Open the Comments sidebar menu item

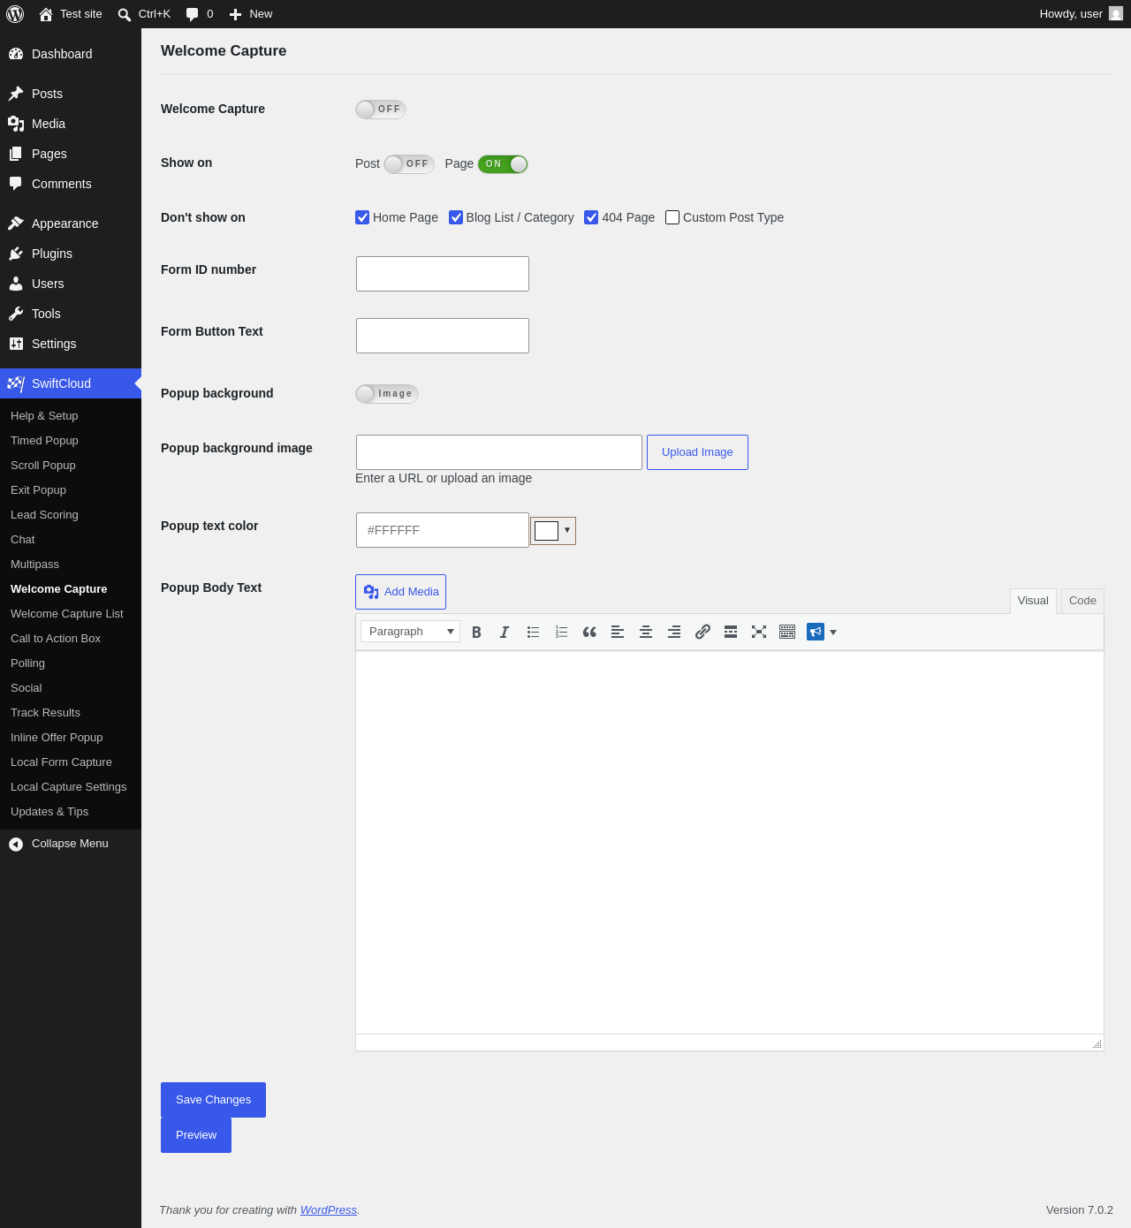click(x=71, y=184)
